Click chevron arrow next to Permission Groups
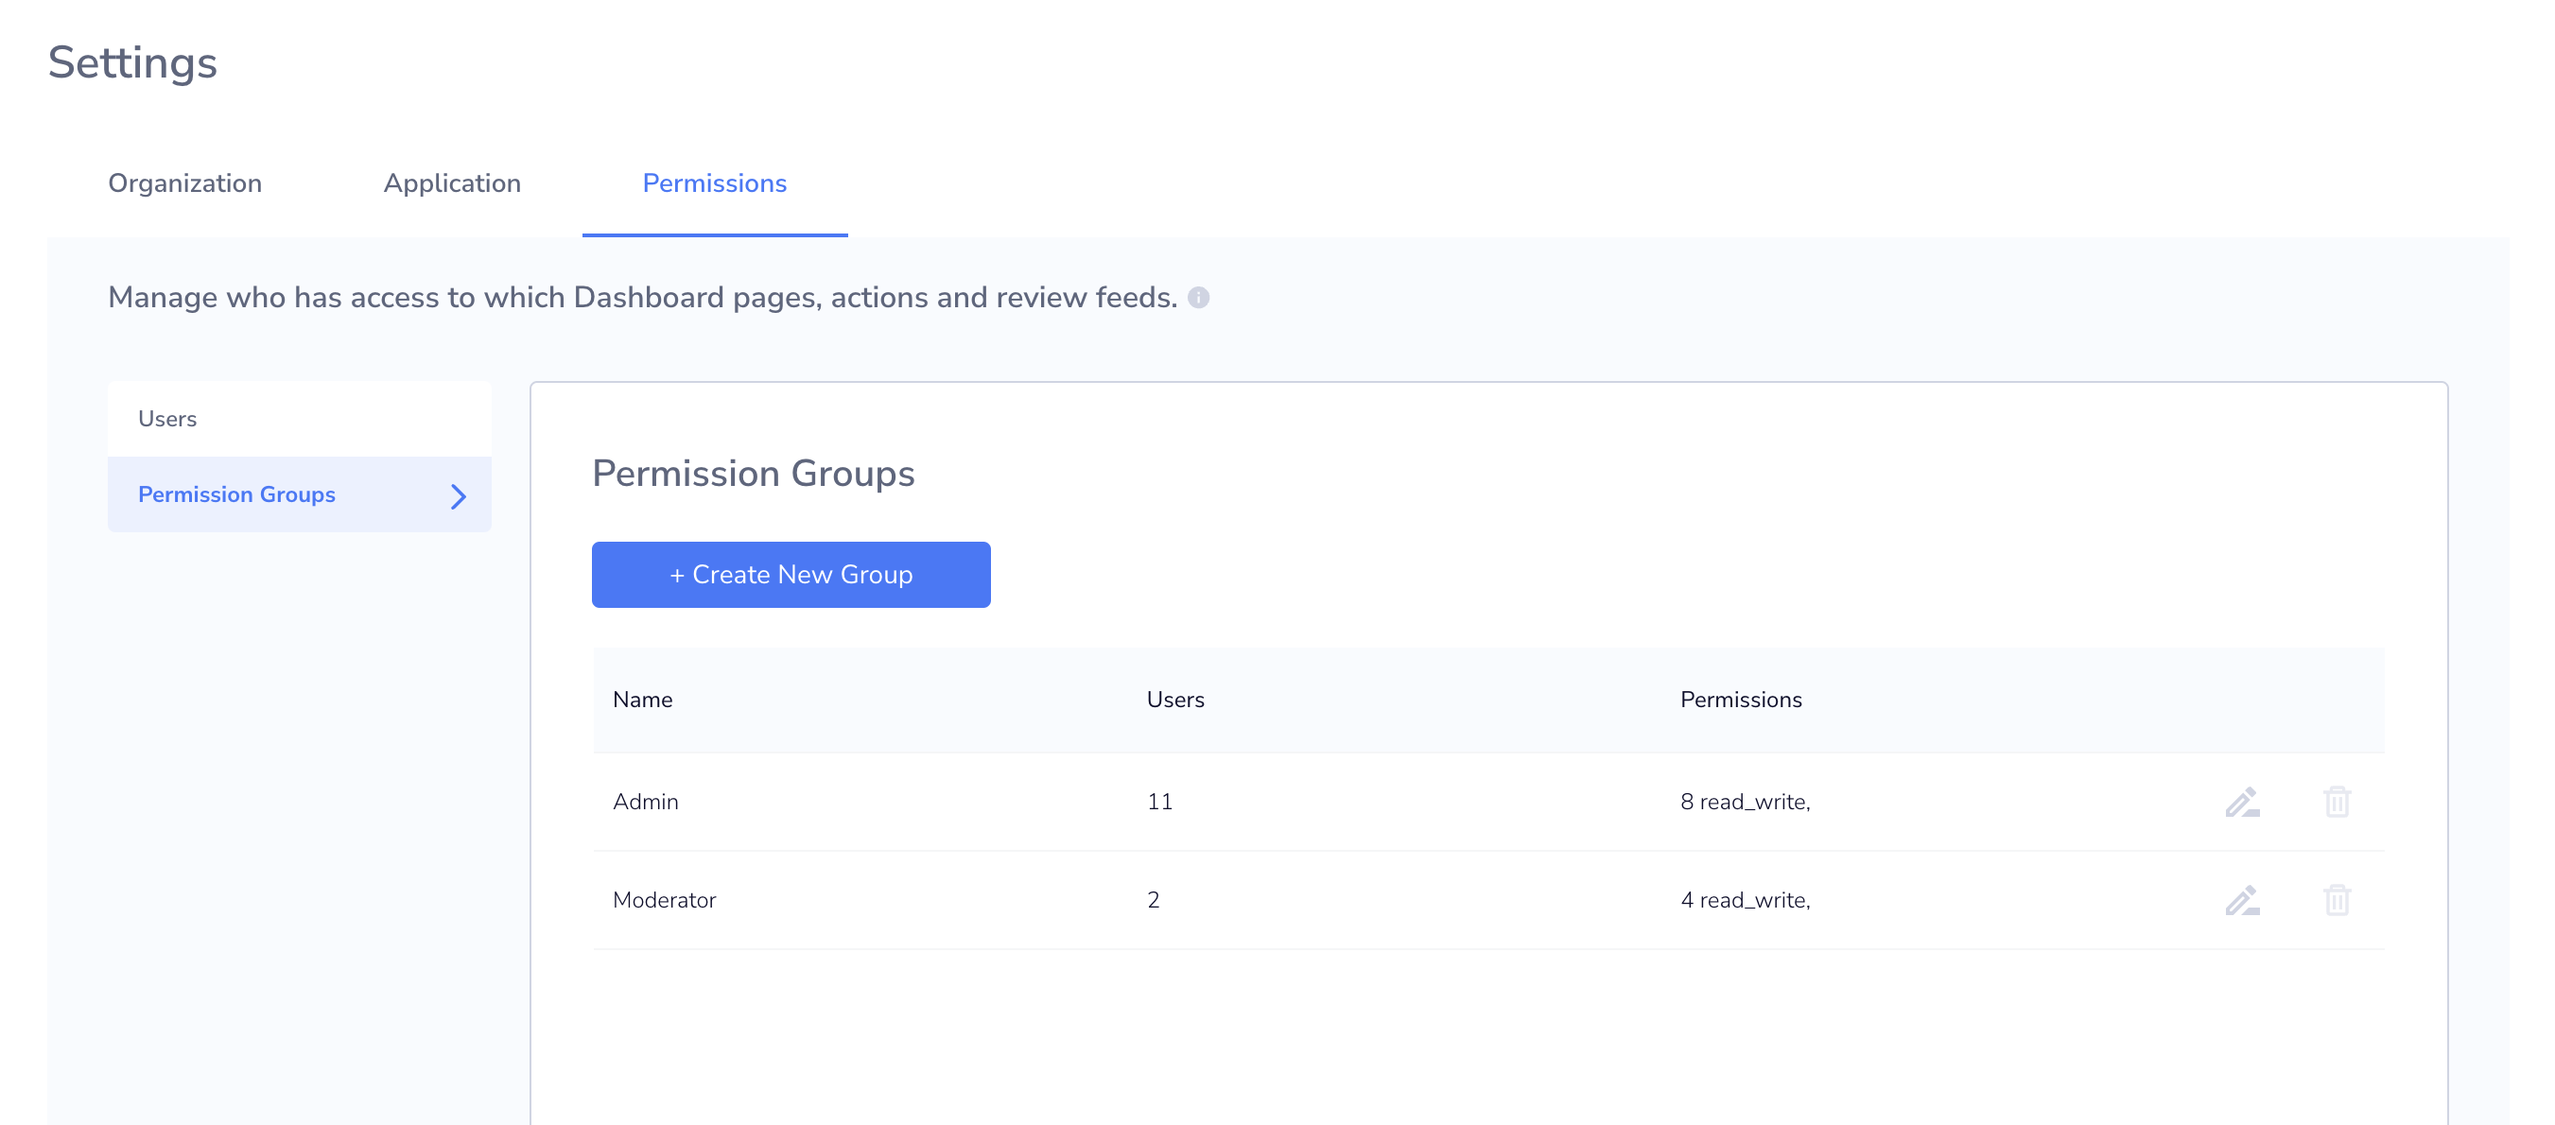2555x1125 pixels. 458,495
